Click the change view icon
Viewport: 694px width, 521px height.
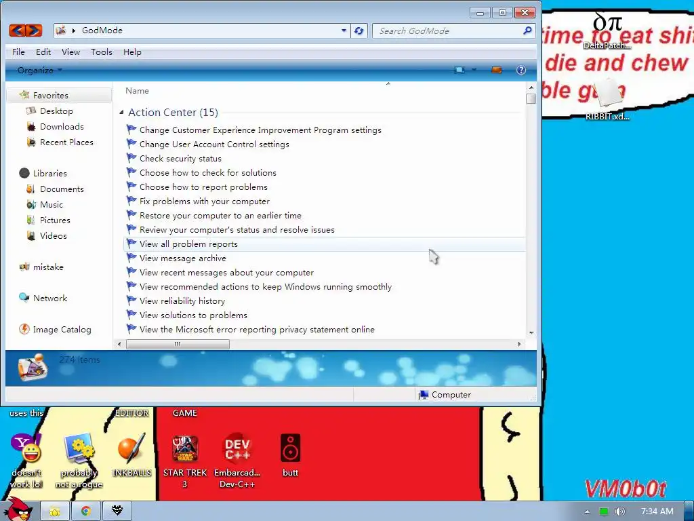[x=460, y=70]
